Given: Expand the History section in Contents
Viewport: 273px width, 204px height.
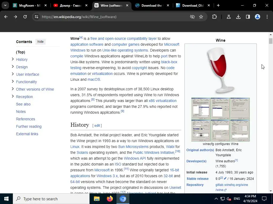Looking at the screenshot, I should coord(13,59).
